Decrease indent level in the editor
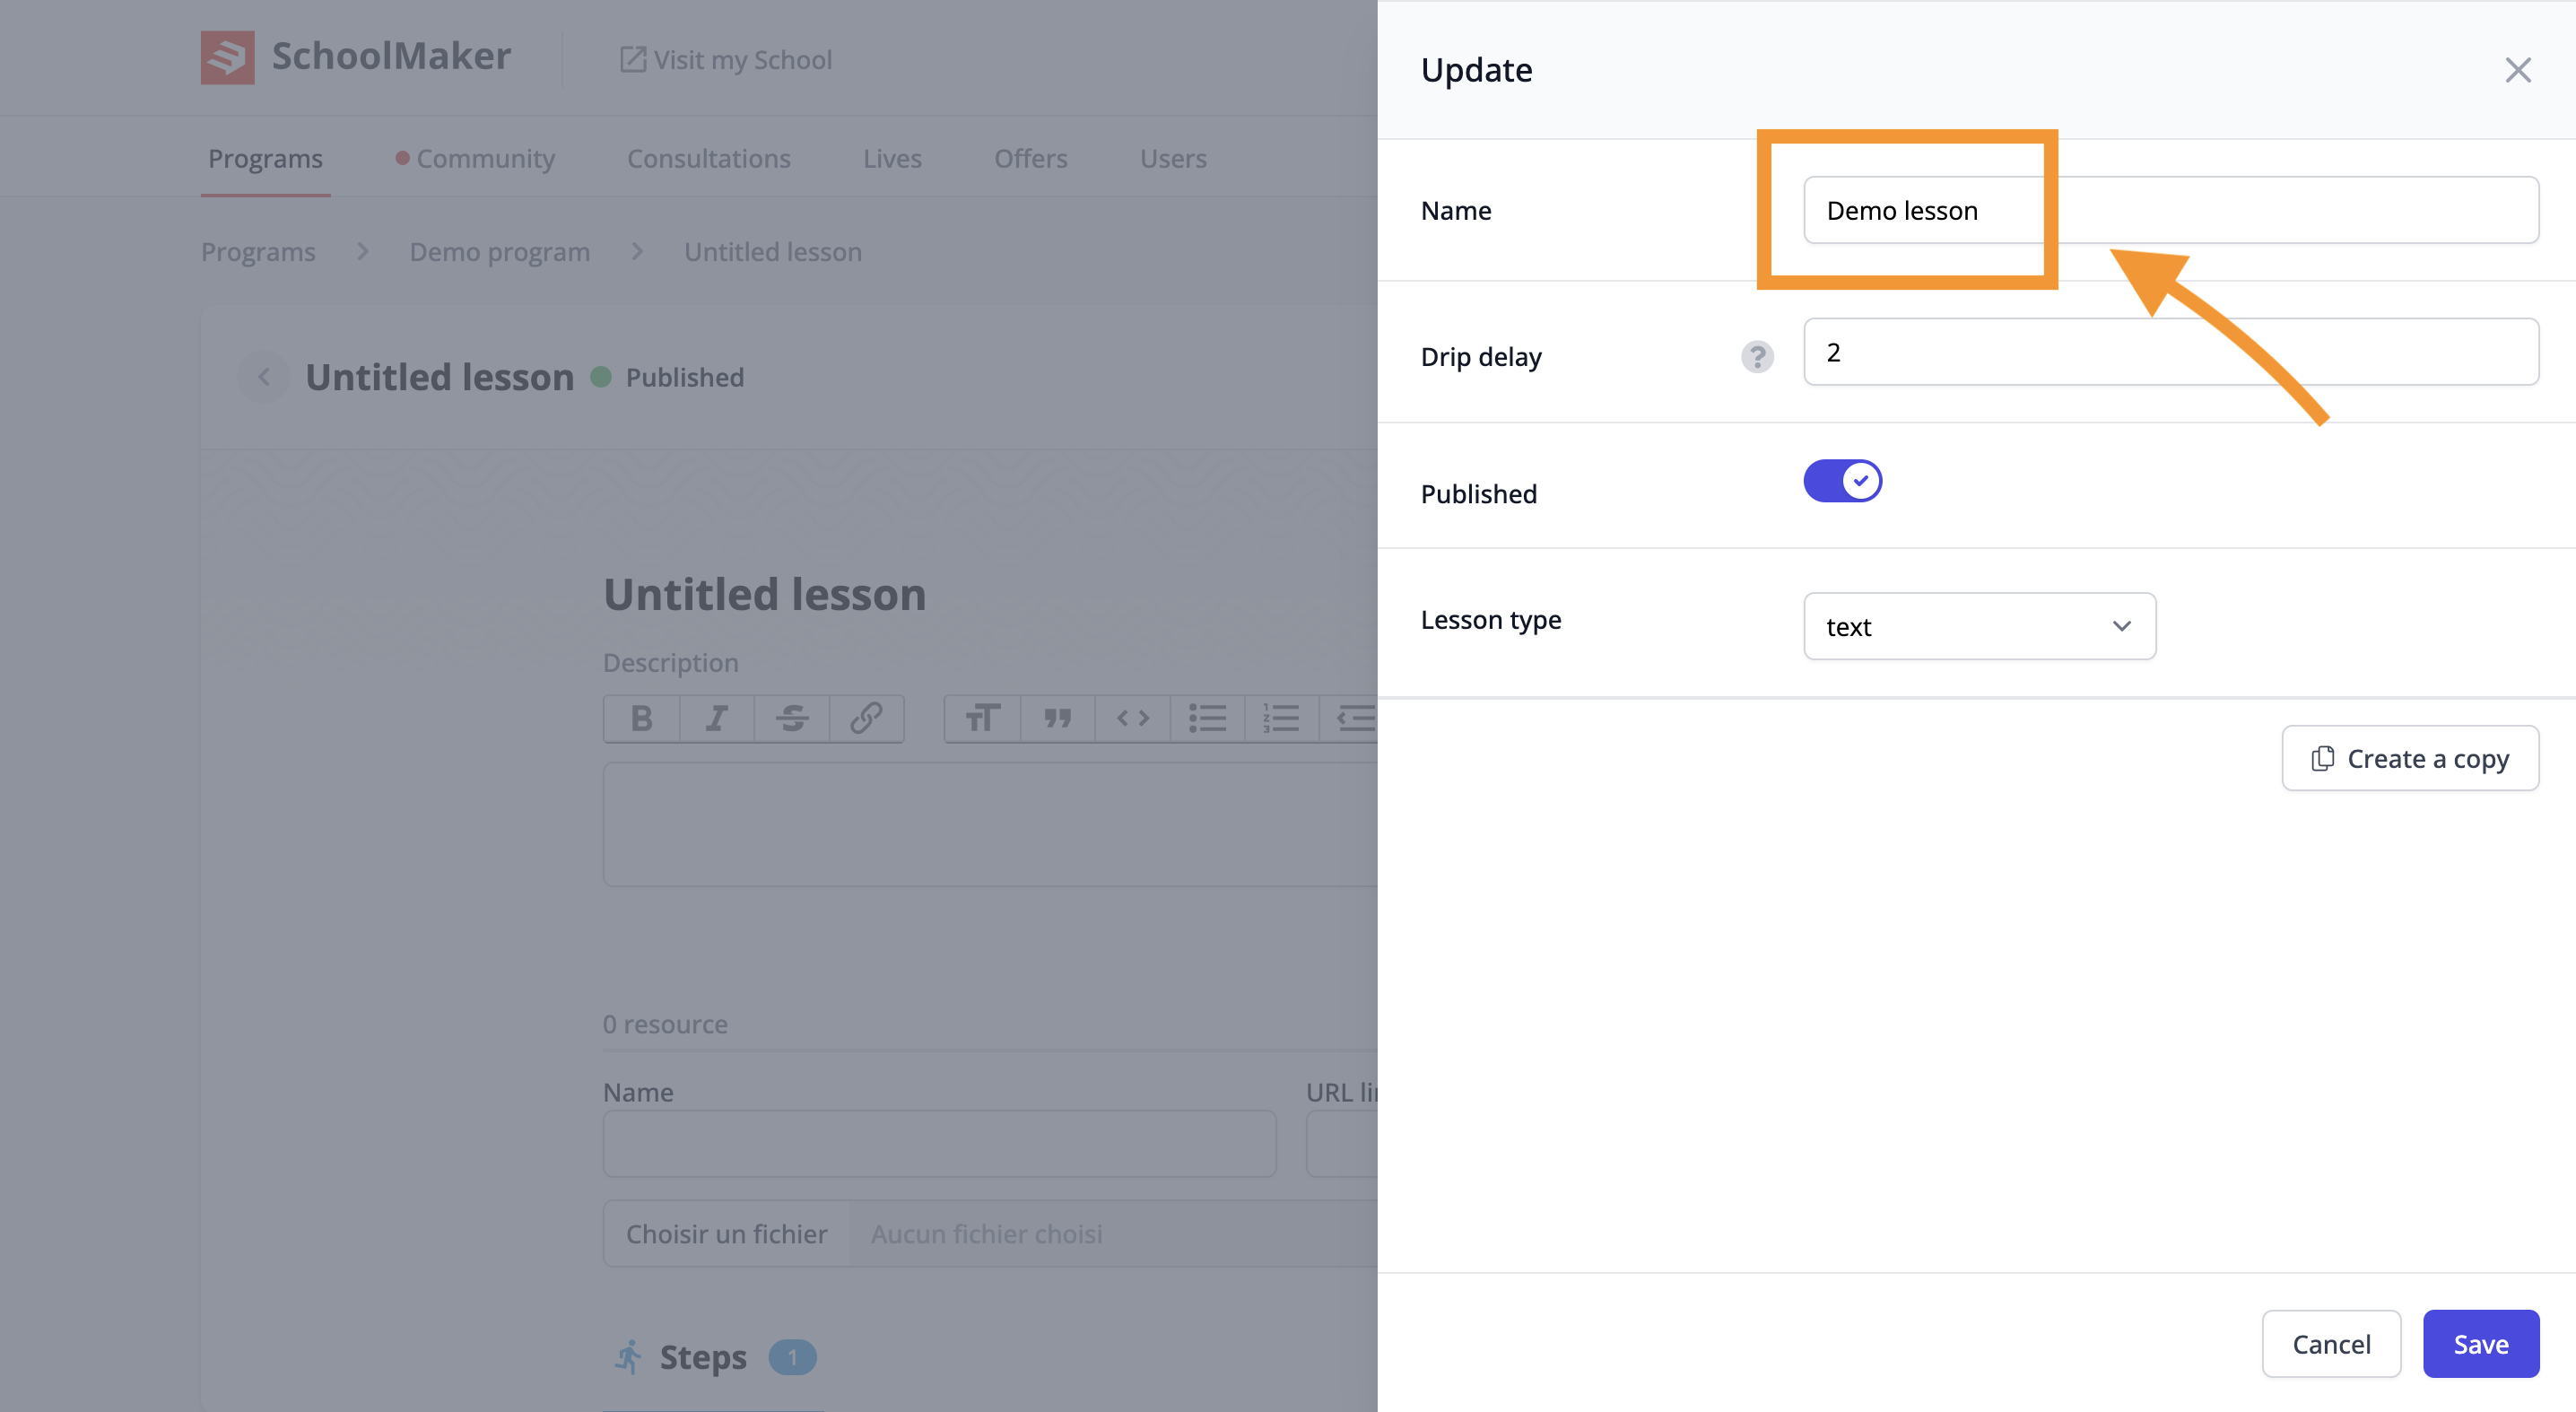The image size is (2576, 1412). point(1350,718)
